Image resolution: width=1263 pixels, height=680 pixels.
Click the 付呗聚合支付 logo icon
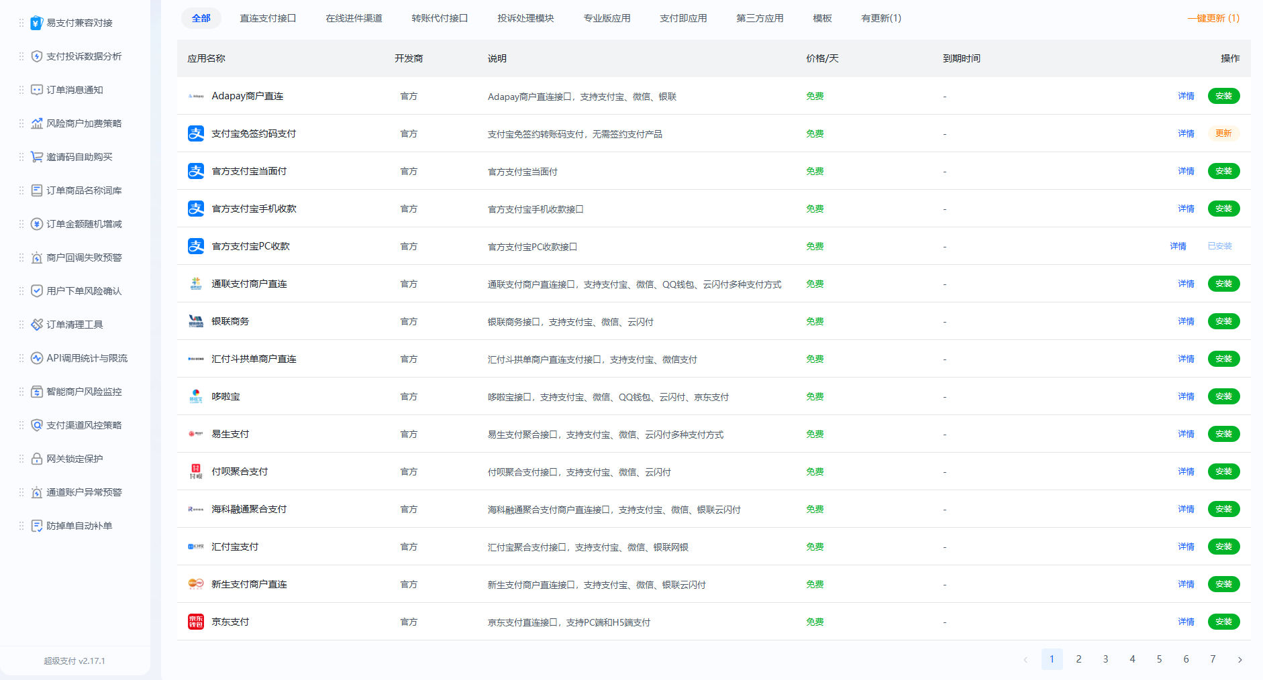pos(196,471)
